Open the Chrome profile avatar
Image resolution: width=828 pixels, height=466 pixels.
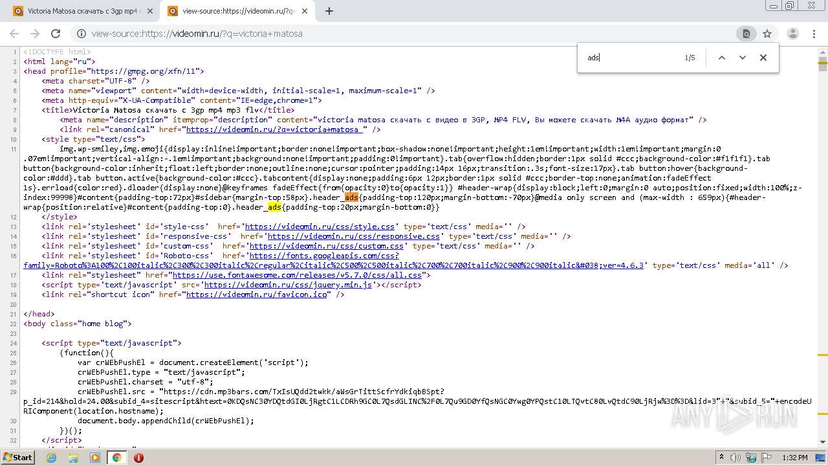[x=792, y=34]
